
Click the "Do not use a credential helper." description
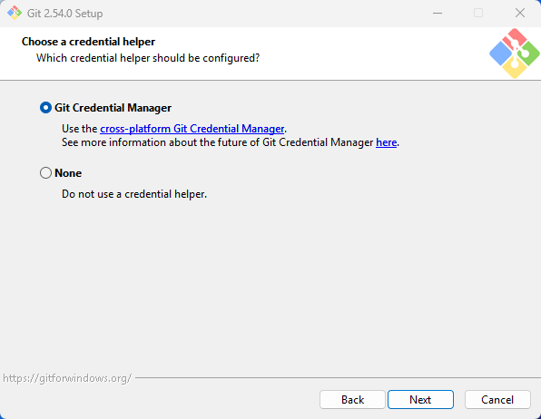134,194
